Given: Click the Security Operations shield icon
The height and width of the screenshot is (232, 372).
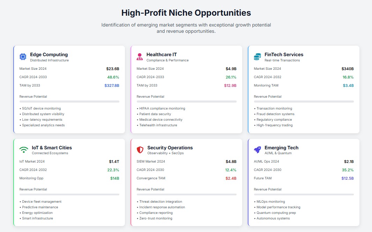Looking at the screenshot, I should pyautogui.click(x=140, y=150).
